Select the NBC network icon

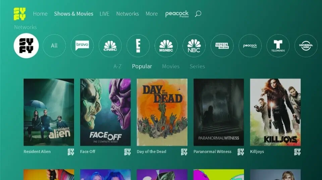click(x=194, y=46)
